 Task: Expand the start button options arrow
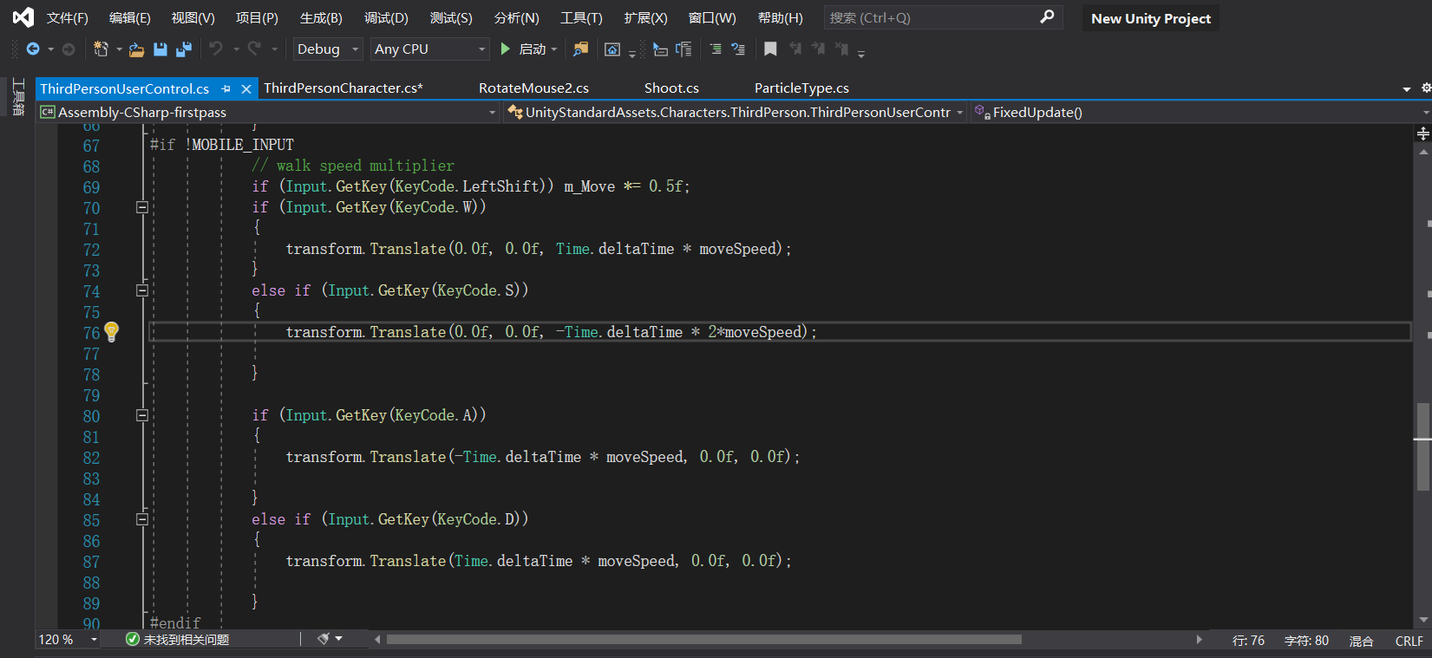[x=554, y=49]
